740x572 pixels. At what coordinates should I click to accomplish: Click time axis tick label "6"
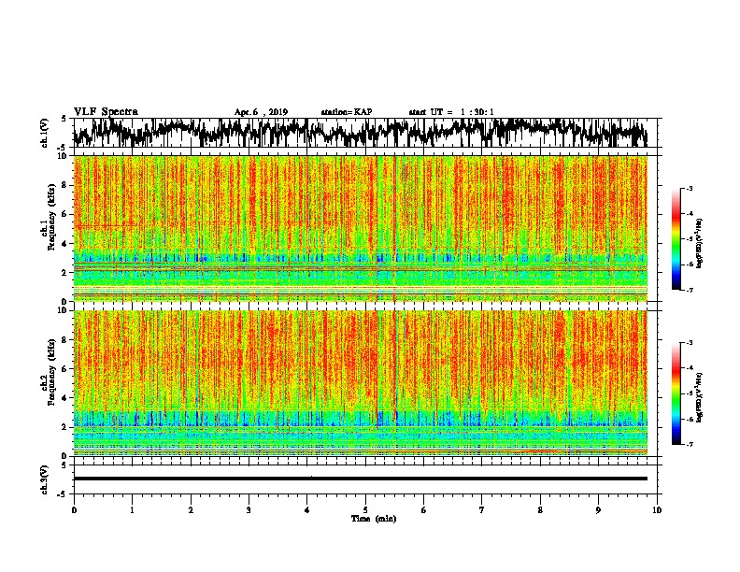pos(424,510)
